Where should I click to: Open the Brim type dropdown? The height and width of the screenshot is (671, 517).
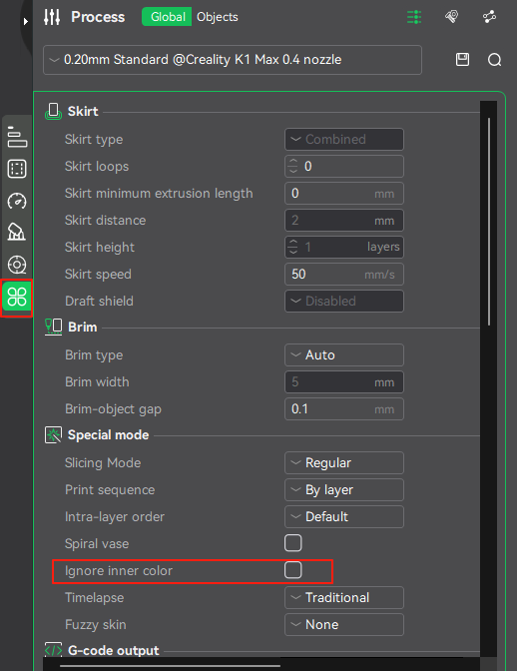(x=343, y=354)
